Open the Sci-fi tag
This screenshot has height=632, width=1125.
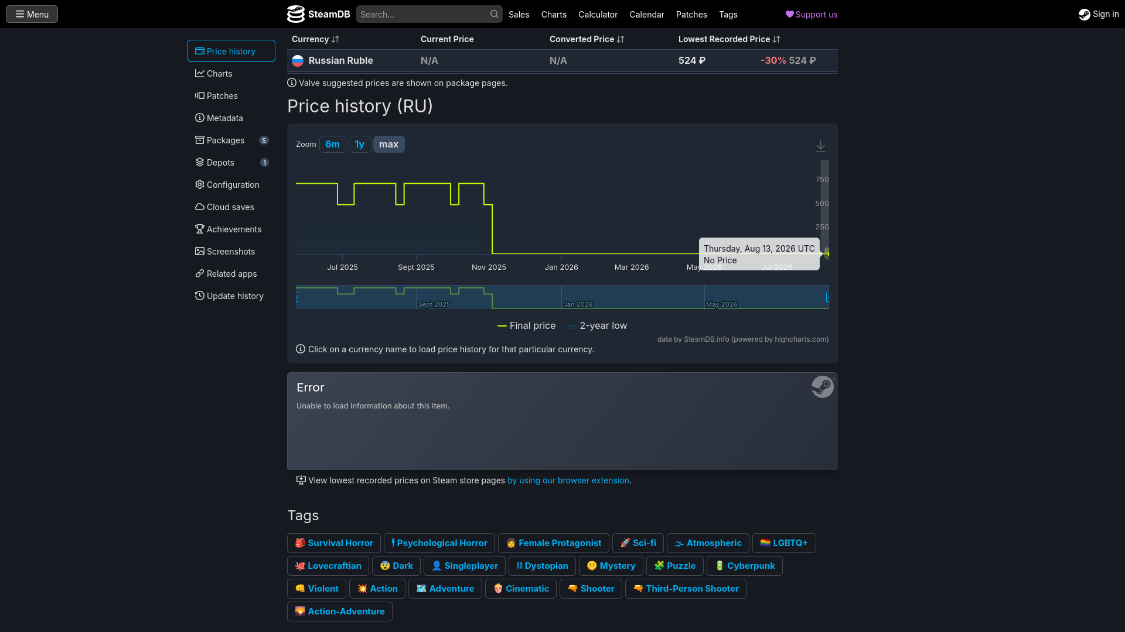point(638,543)
